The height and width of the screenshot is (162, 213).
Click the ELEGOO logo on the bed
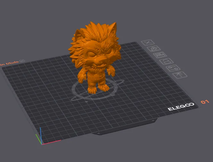(x=181, y=107)
